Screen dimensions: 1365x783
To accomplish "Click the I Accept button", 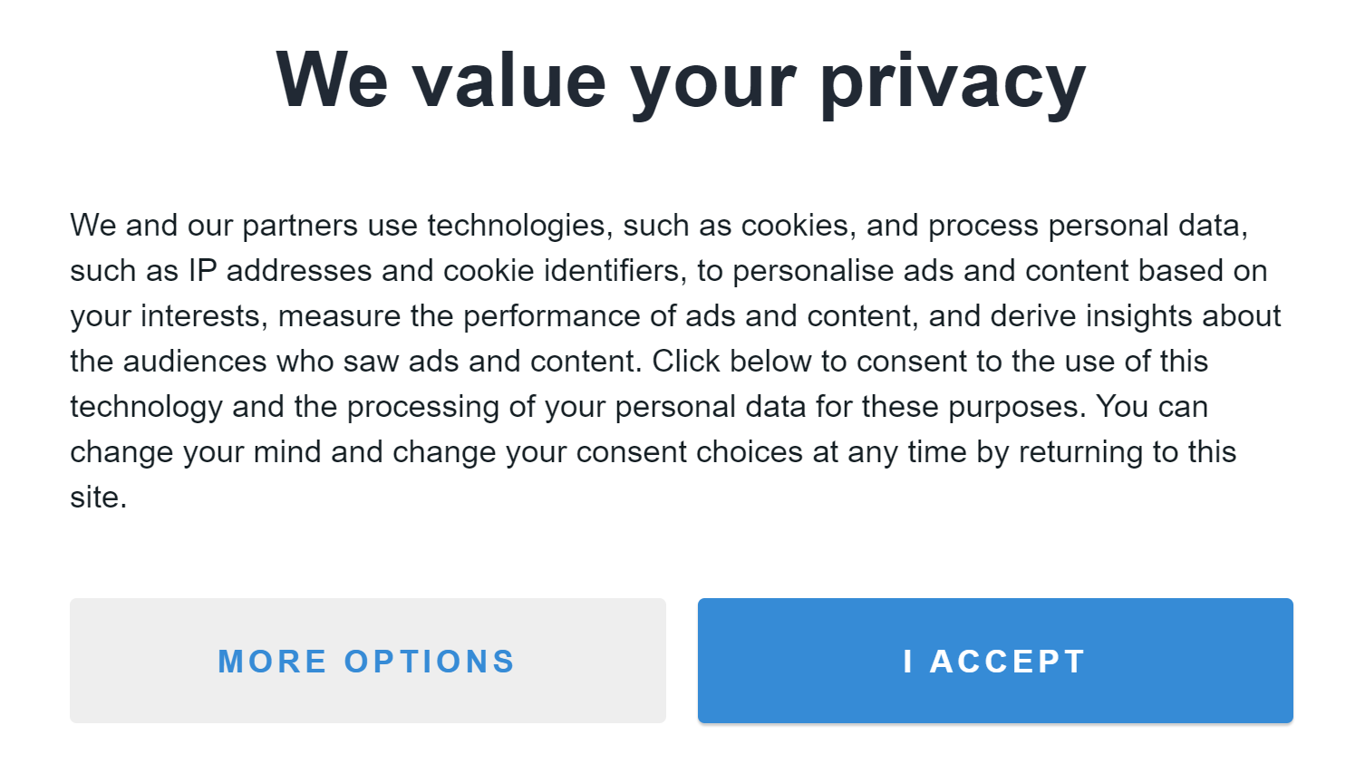I will pyautogui.click(x=994, y=661).
